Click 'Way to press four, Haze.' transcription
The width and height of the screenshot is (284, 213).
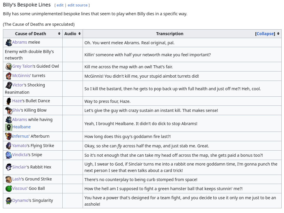pos(107,101)
